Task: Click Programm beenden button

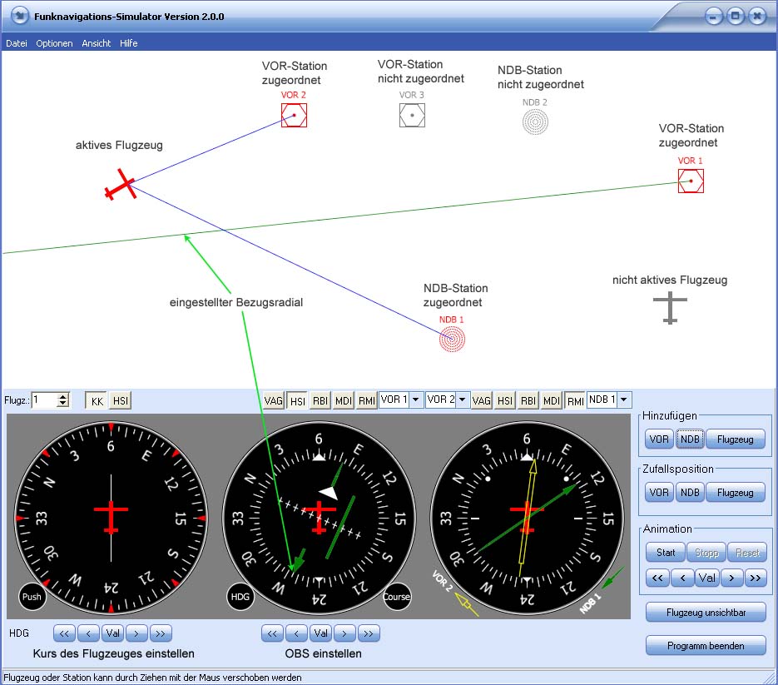Action: coord(706,646)
